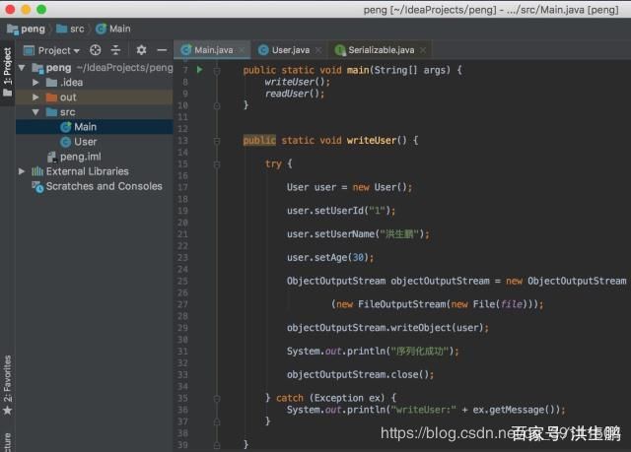Expand the out folder
631x452 pixels.
tap(35, 97)
